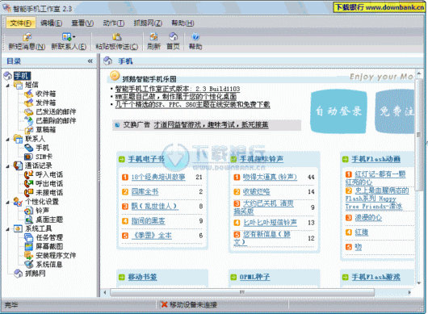This screenshot has width=428, height=314.
Task: Click the 自动登录 auto login button
Action: pos(338,111)
